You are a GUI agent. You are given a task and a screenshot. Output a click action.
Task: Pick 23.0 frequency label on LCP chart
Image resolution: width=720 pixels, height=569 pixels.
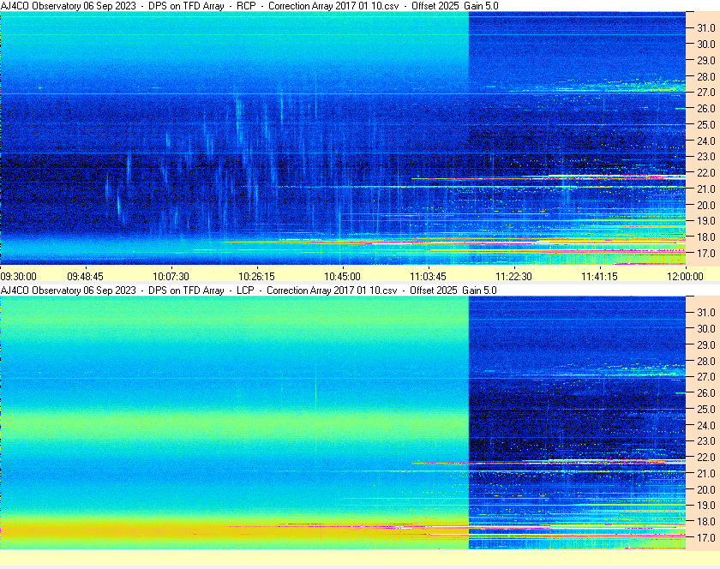[706, 440]
